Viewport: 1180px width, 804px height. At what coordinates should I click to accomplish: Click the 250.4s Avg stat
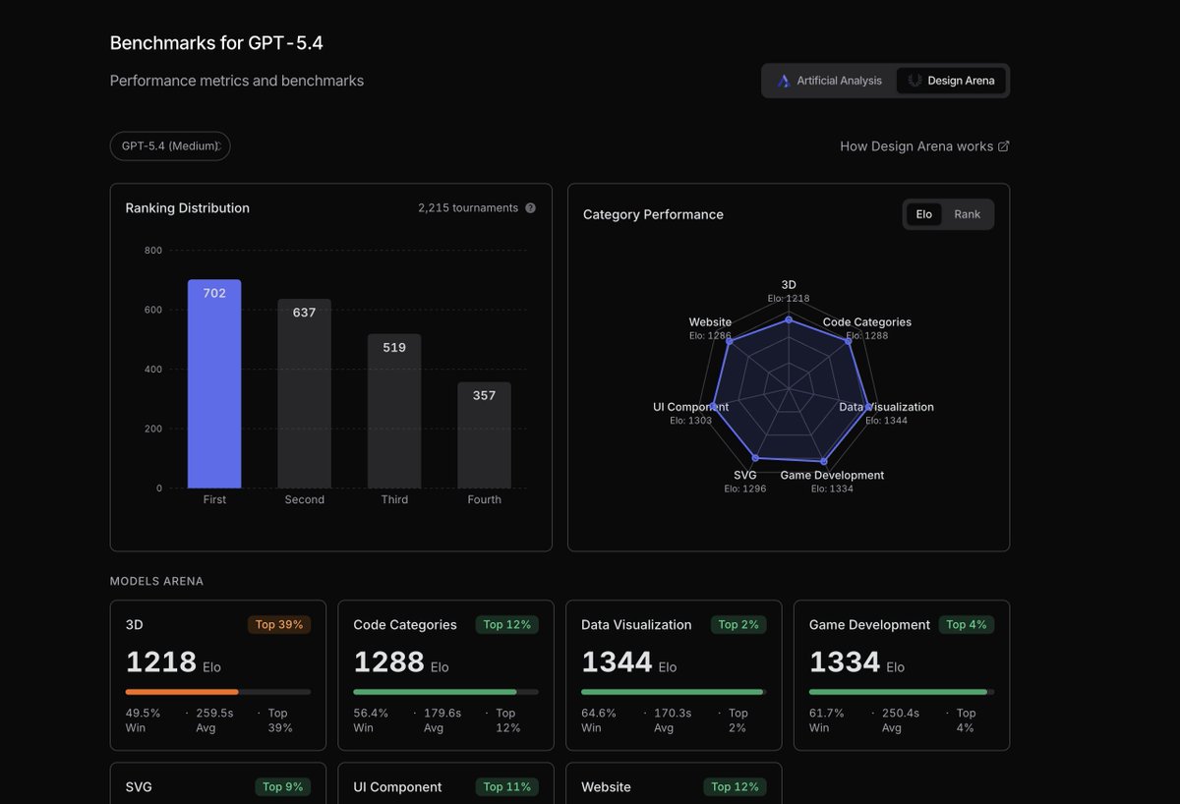903,720
